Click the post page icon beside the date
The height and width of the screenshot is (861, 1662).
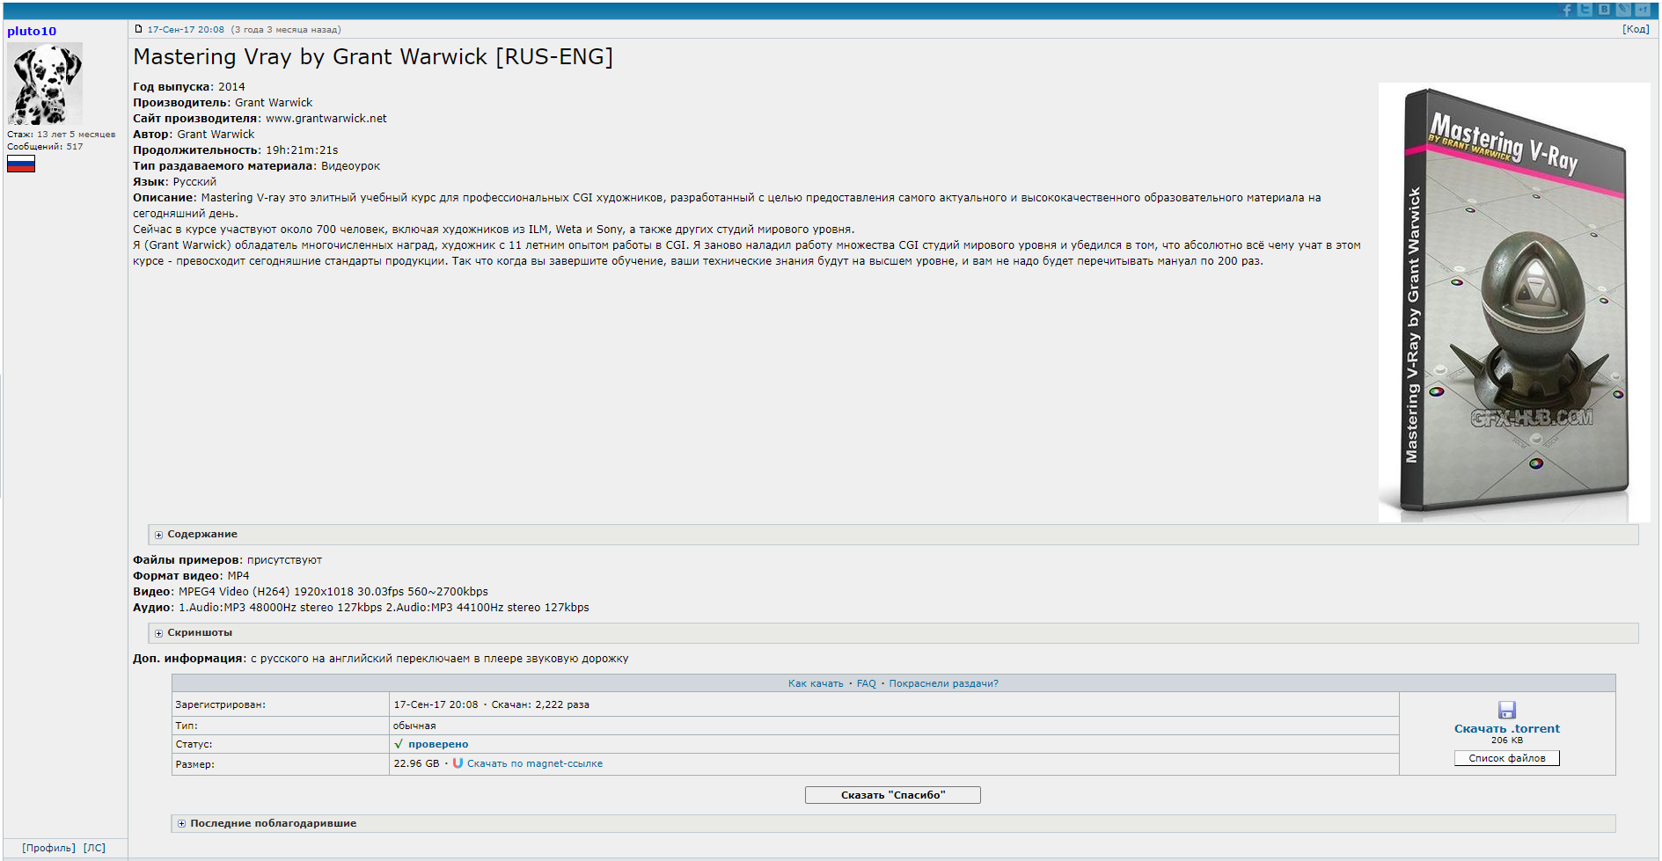coord(138,29)
